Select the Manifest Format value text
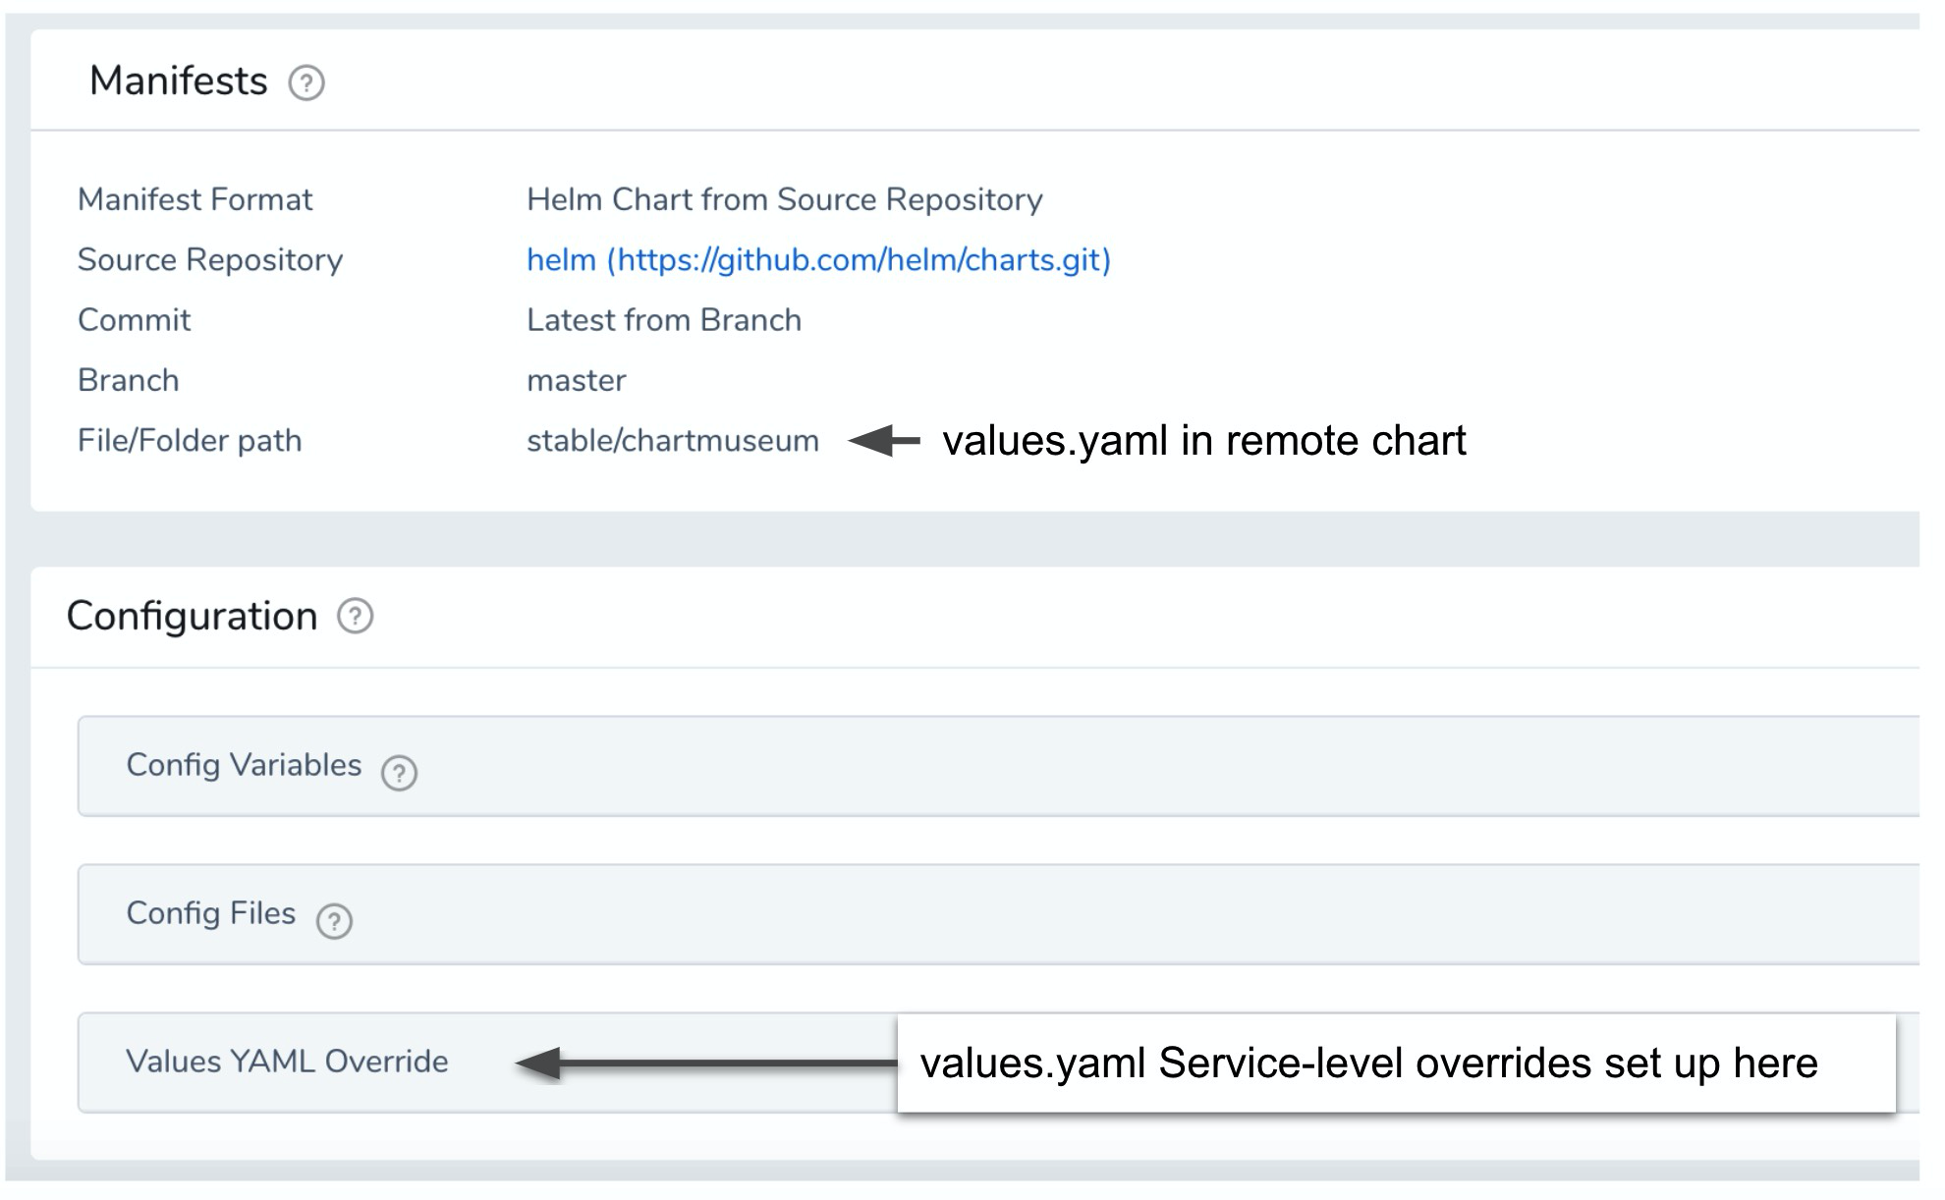 coord(784,199)
